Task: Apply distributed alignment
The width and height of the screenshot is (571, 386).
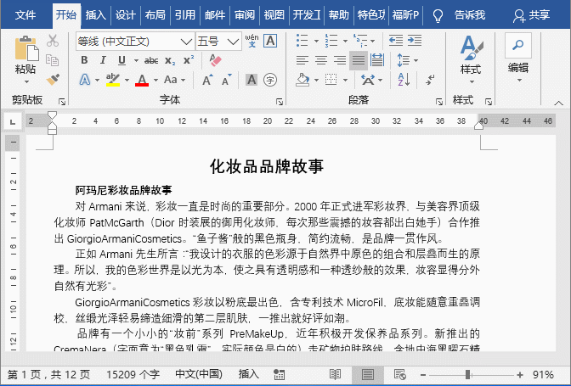Action: click(377, 60)
